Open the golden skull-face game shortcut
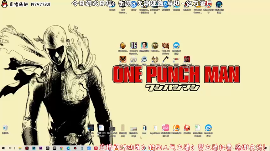 (155, 61)
